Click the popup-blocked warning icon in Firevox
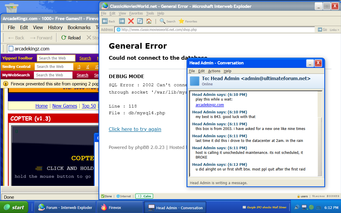 click(6, 84)
